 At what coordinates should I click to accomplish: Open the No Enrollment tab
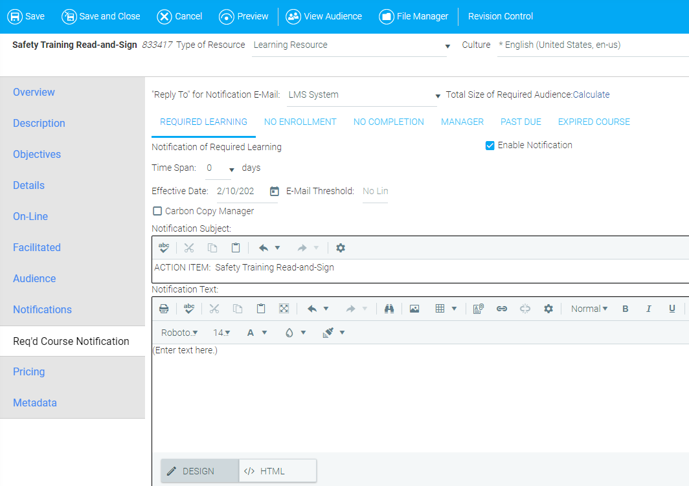pos(300,122)
